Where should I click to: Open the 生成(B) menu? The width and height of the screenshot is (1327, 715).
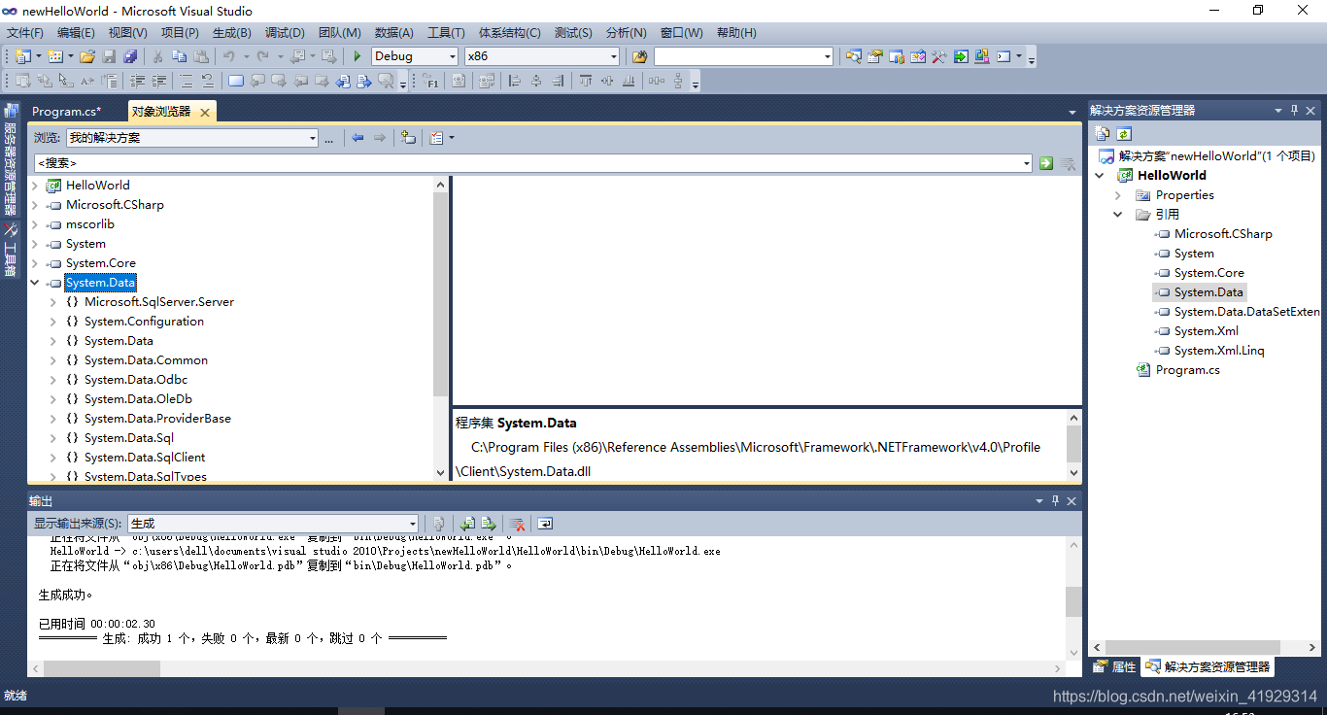[231, 33]
